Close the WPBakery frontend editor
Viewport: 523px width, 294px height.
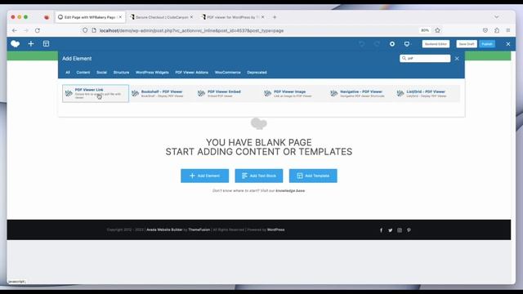click(508, 44)
